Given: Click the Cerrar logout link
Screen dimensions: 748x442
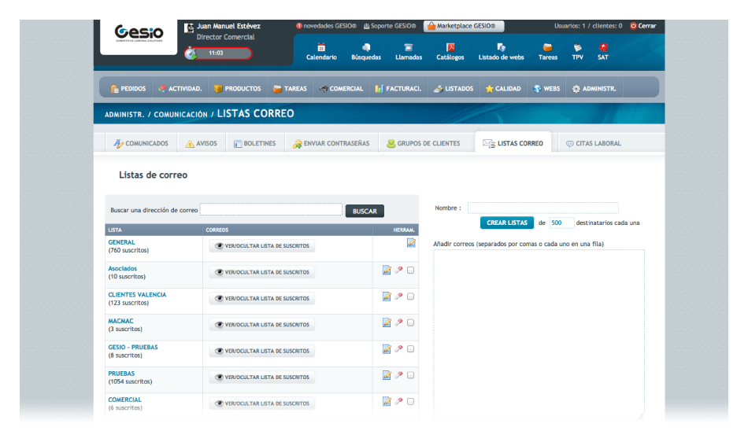Looking at the screenshot, I should [643, 26].
